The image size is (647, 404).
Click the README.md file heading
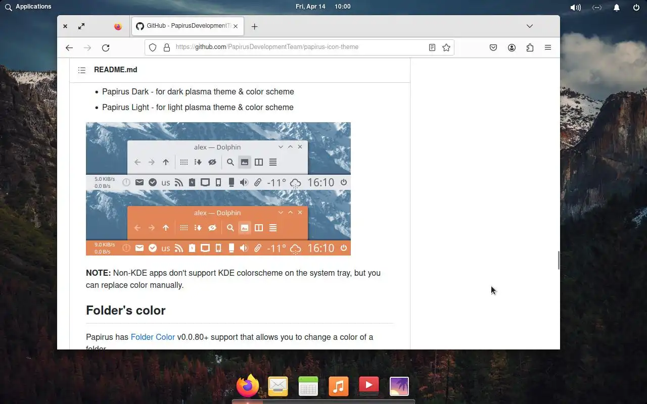pyautogui.click(x=115, y=70)
